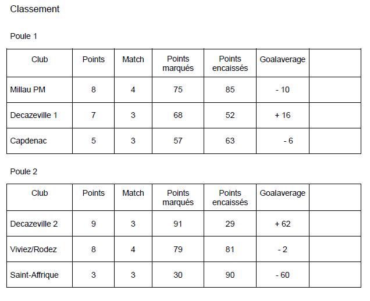The image size is (370, 301).
Task: Click Poule 1 Points column header
Action: coord(94,59)
